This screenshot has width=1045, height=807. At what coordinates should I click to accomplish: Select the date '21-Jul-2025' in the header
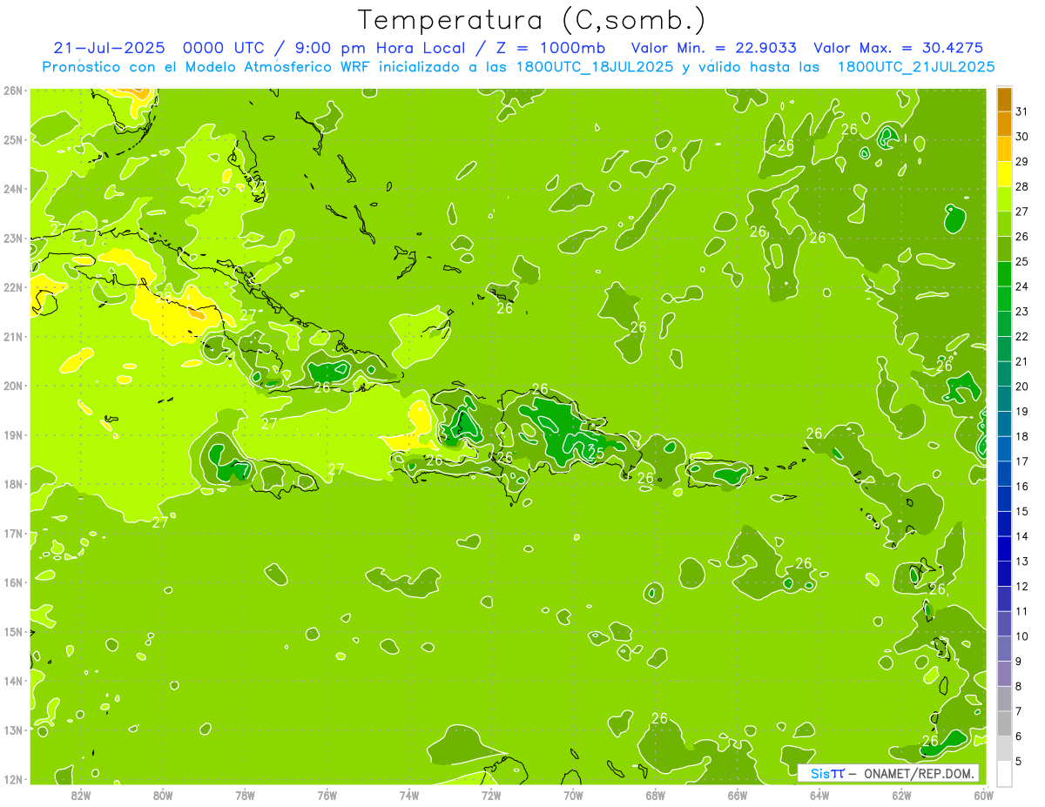(x=109, y=48)
